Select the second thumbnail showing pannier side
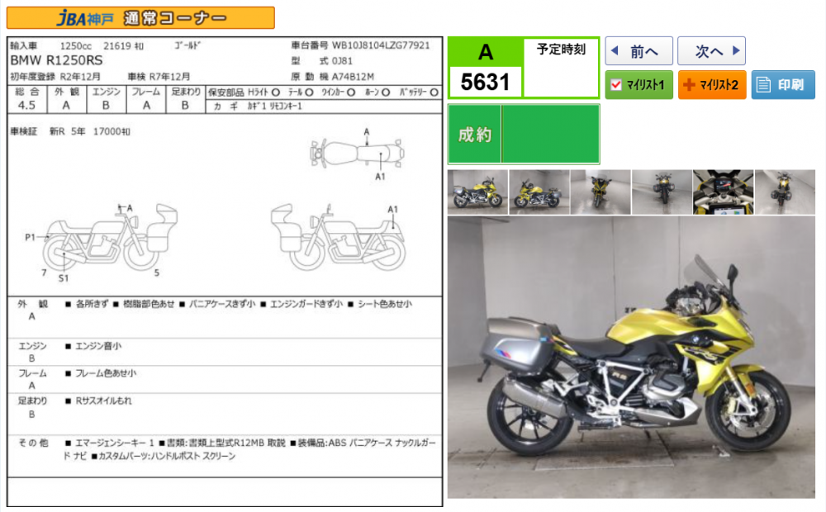The image size is (826, 512). coord(539,192)
